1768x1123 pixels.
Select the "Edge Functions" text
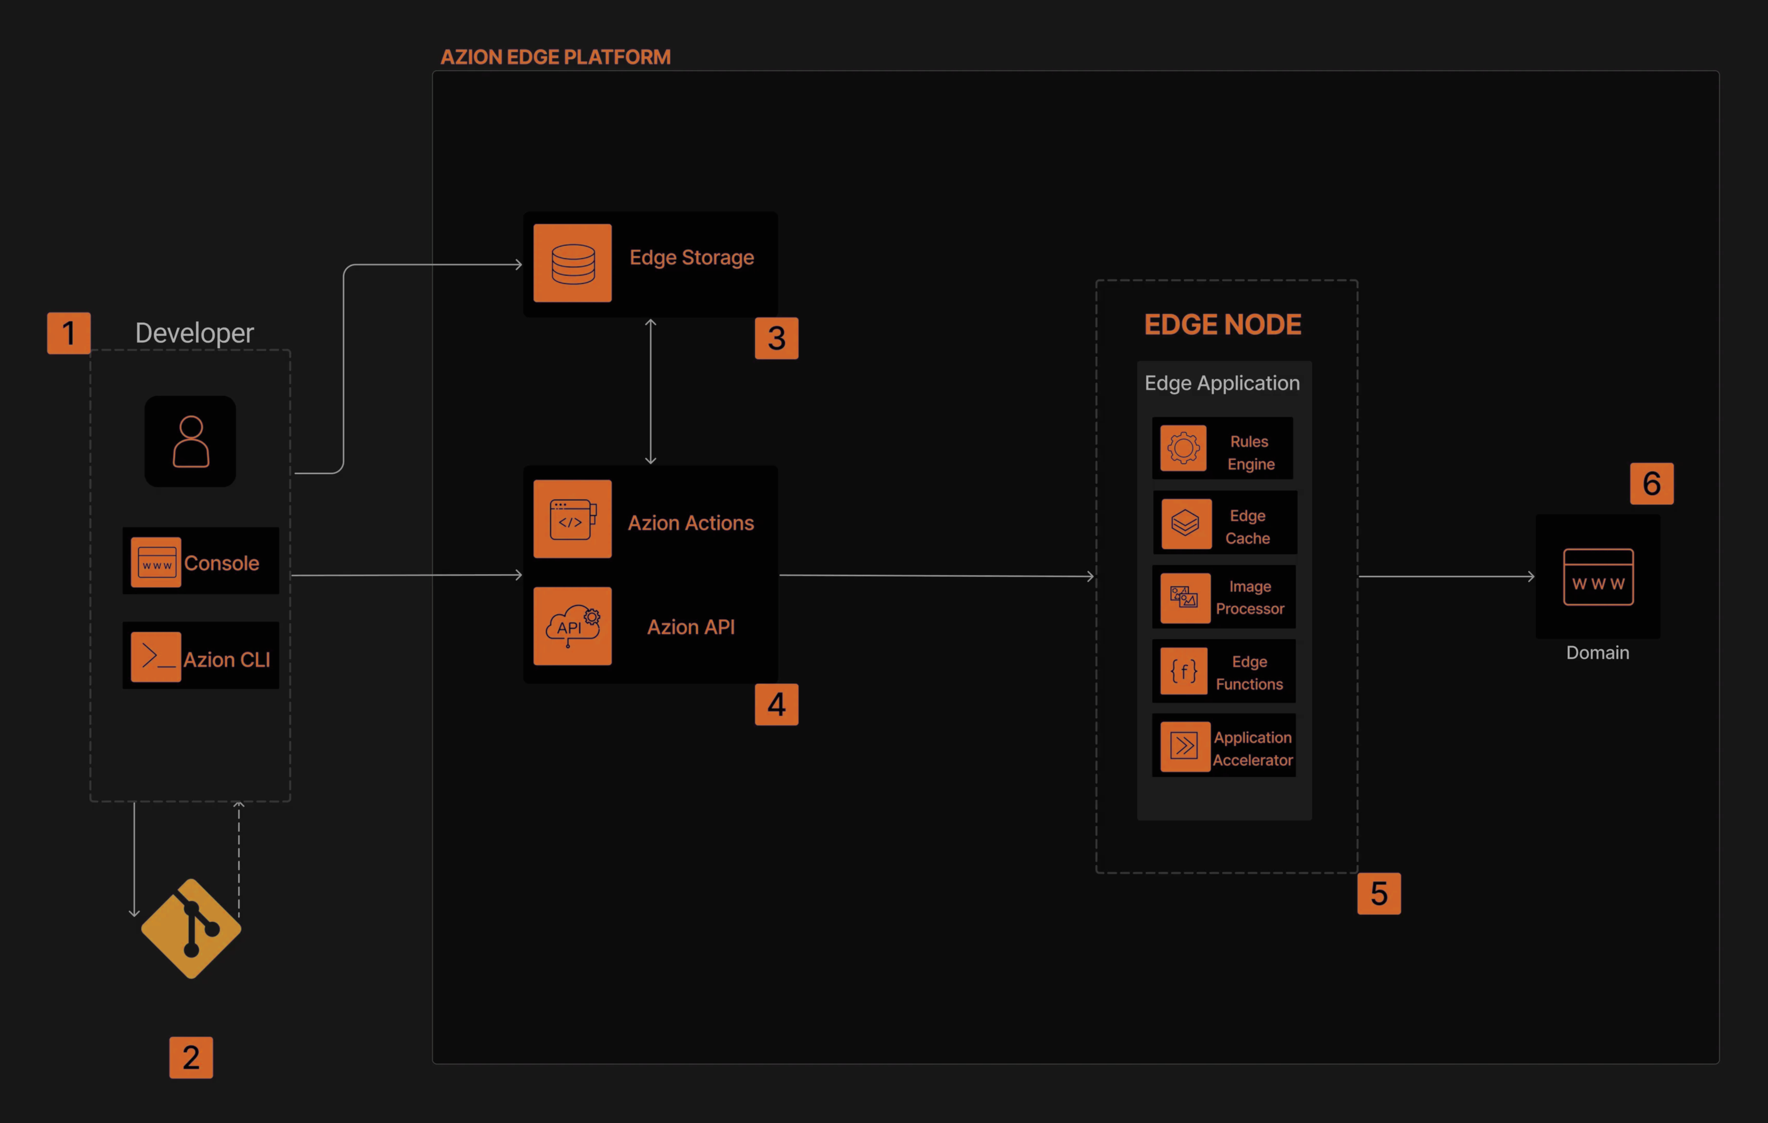click(x=1250, y=673)
